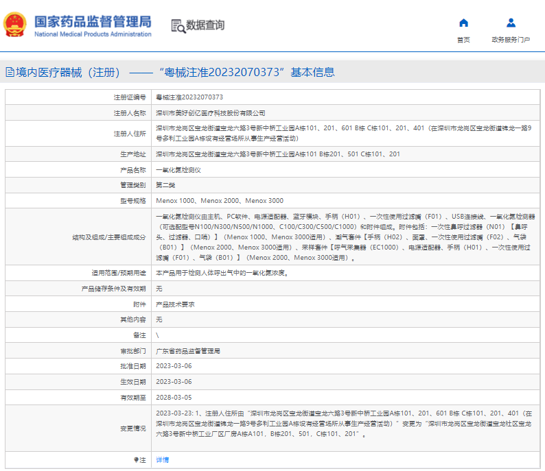This screenshot has width=545, height=471.
Task: Select management class value 第二类
Action: point(165,185)
